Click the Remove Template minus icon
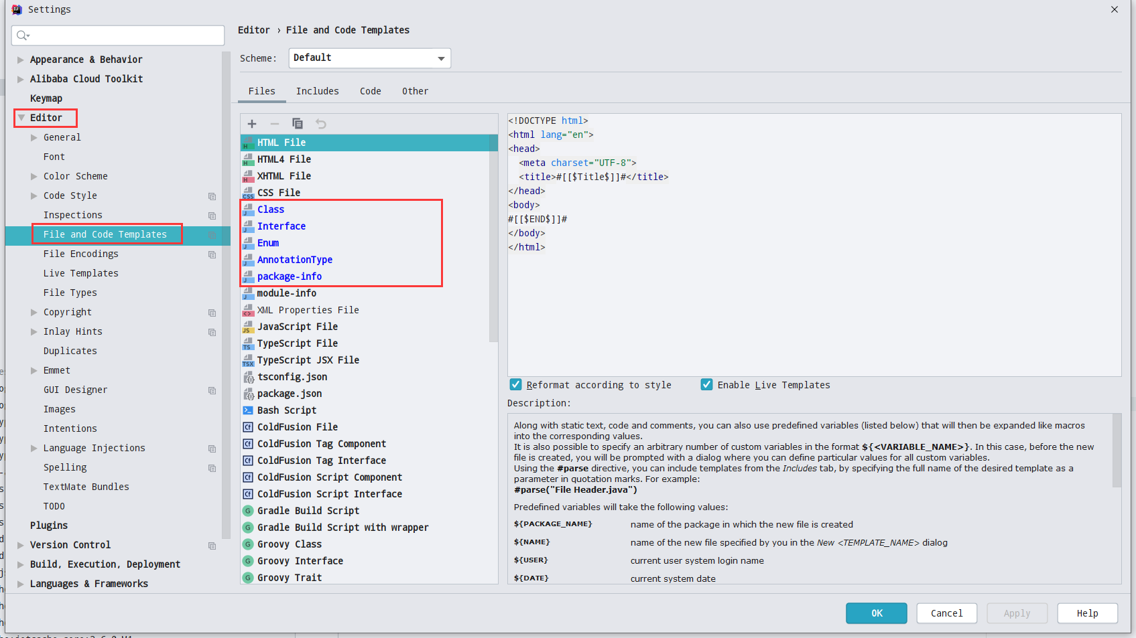This screenshot has width=1136, height=638. click(x=275, y=124)
